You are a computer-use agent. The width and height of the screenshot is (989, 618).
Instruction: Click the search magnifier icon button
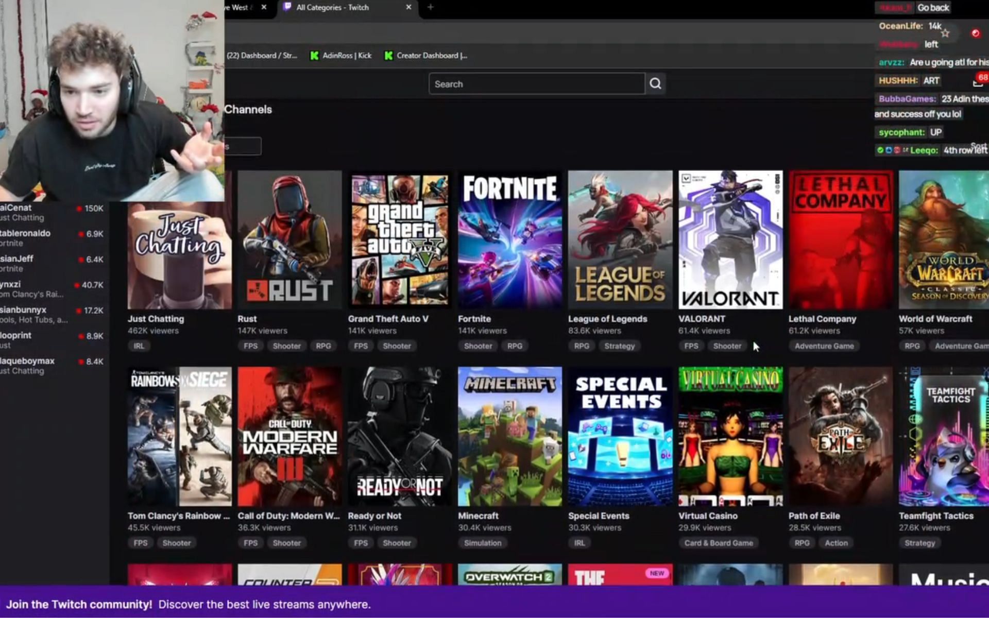pos(655,84)
